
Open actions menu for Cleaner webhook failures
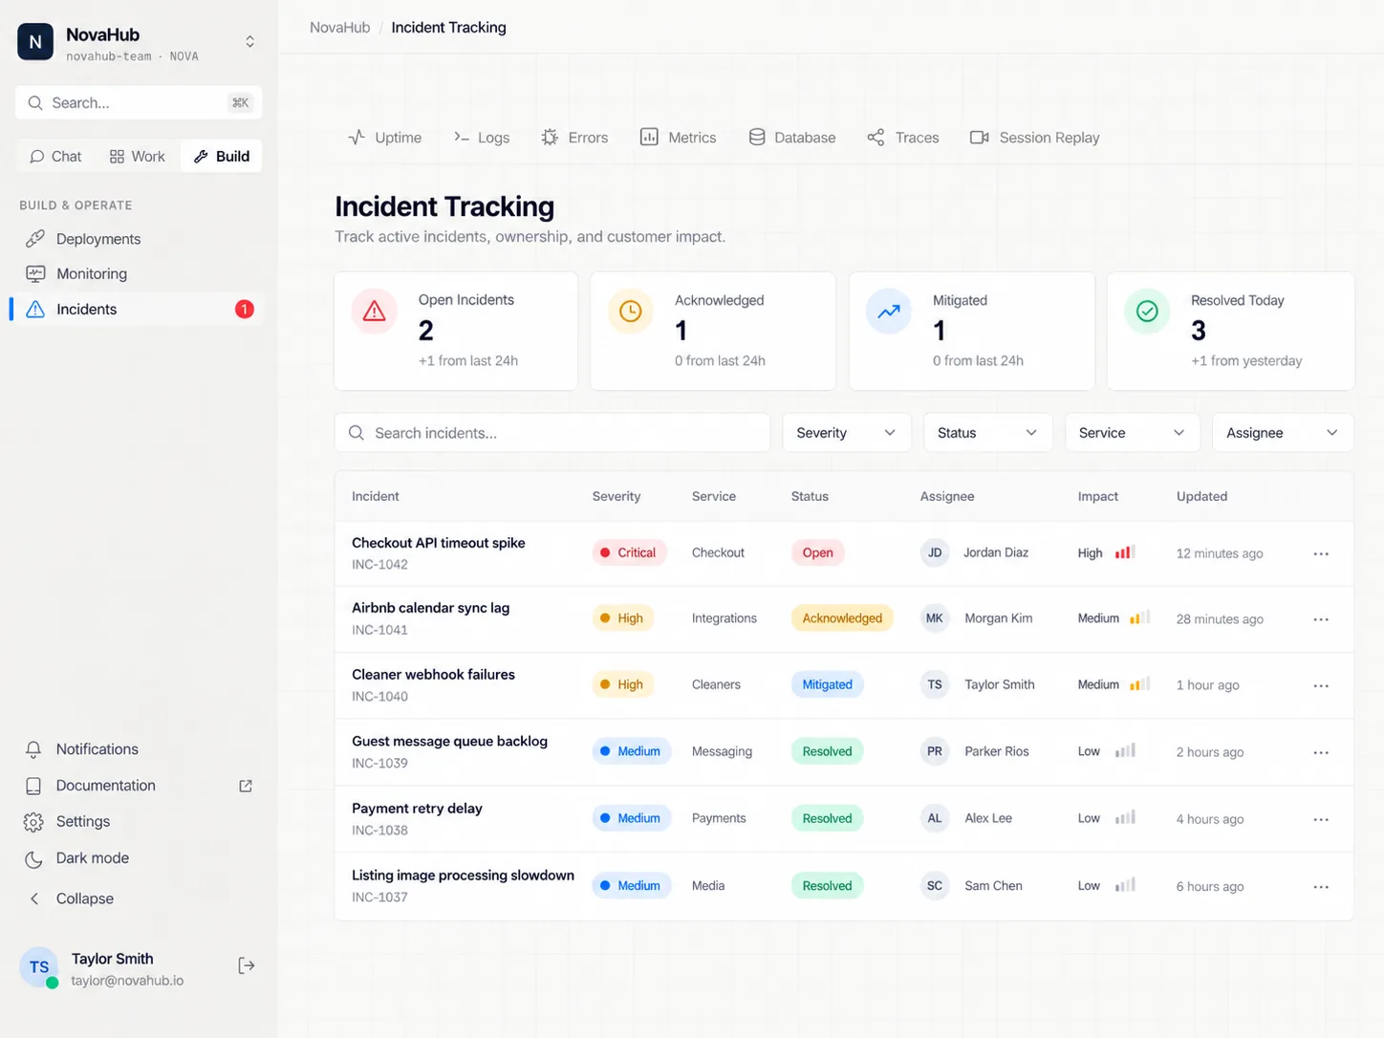1321,685
